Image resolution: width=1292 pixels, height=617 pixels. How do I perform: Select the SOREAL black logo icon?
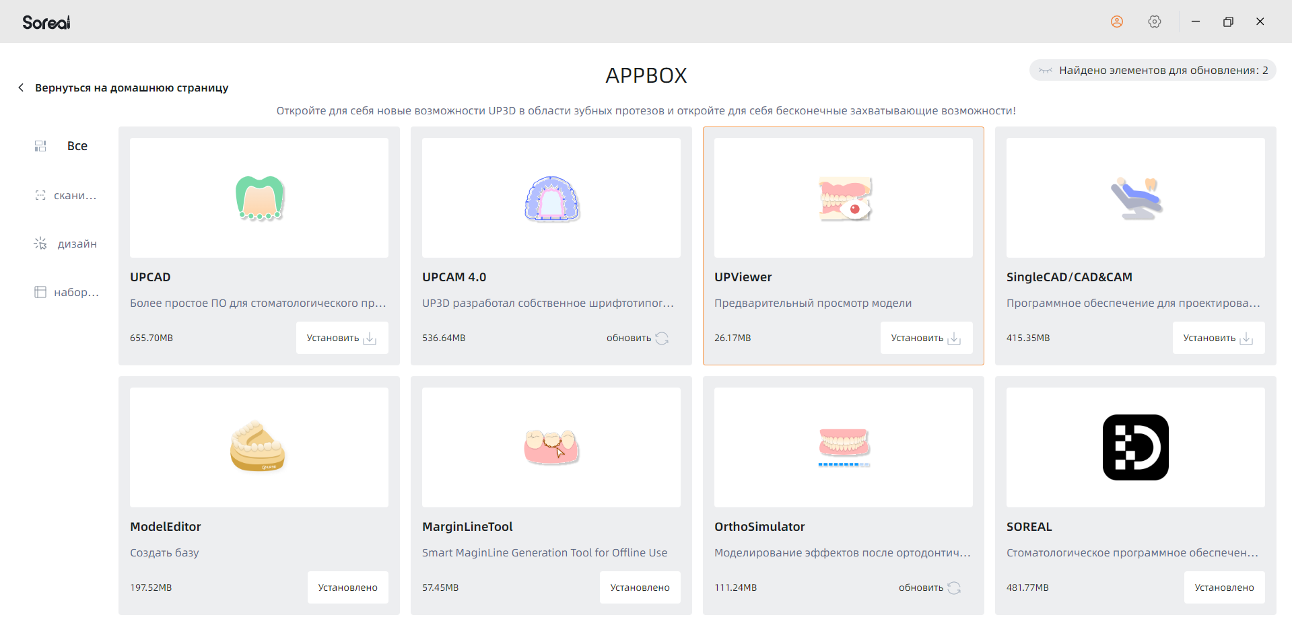(1136, 447)
